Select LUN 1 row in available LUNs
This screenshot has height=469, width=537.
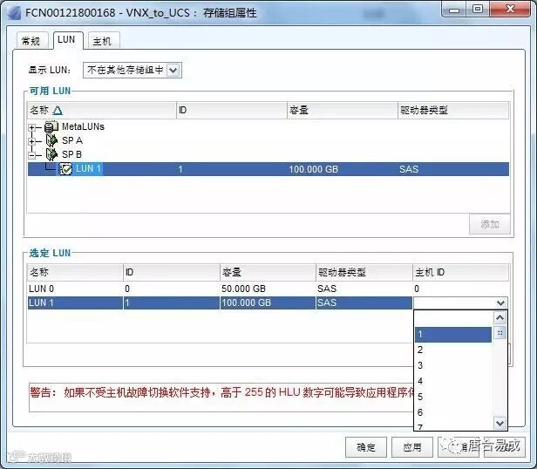[x=268, y=169]
